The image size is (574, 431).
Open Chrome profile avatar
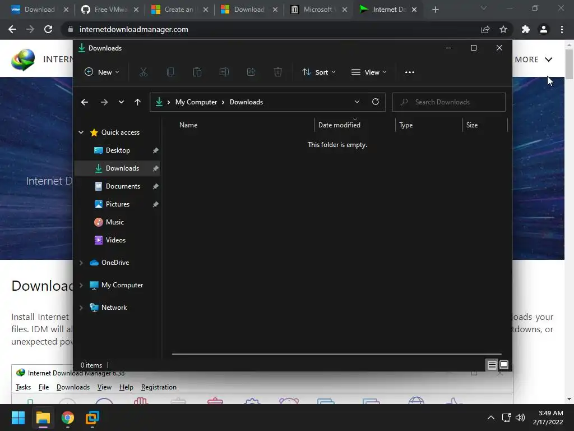[x=544, y=29]
